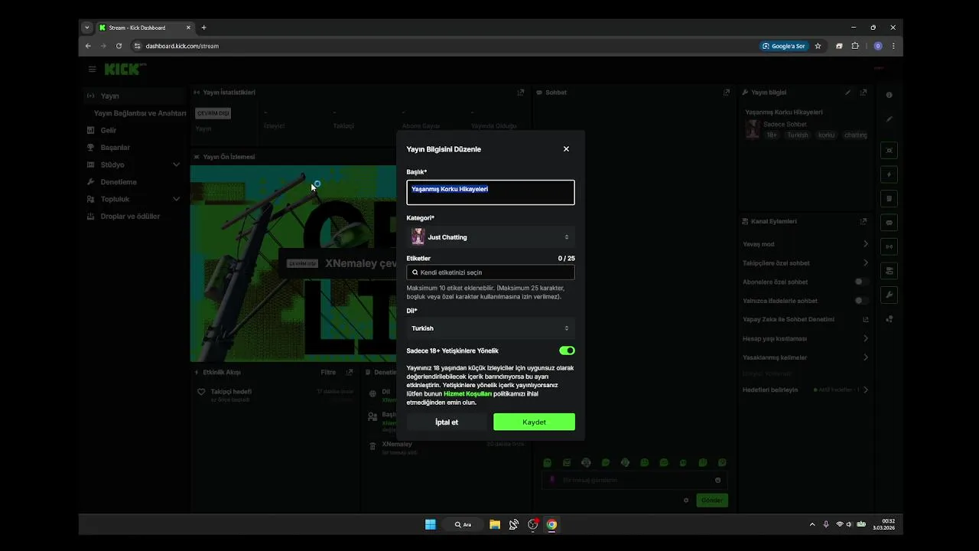Image resolution: width=979 pixels, height=551 pixels.
Task: Open Yayın Bağlantısı ve Anahtarı page
Action: pyautogui.click(x=139, y=113)
